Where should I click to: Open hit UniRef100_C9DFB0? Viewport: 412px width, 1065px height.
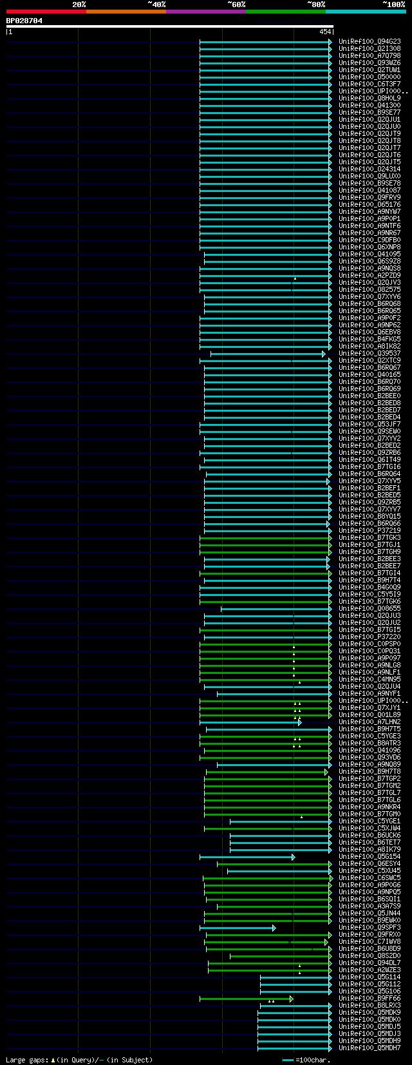pos(370,240)
